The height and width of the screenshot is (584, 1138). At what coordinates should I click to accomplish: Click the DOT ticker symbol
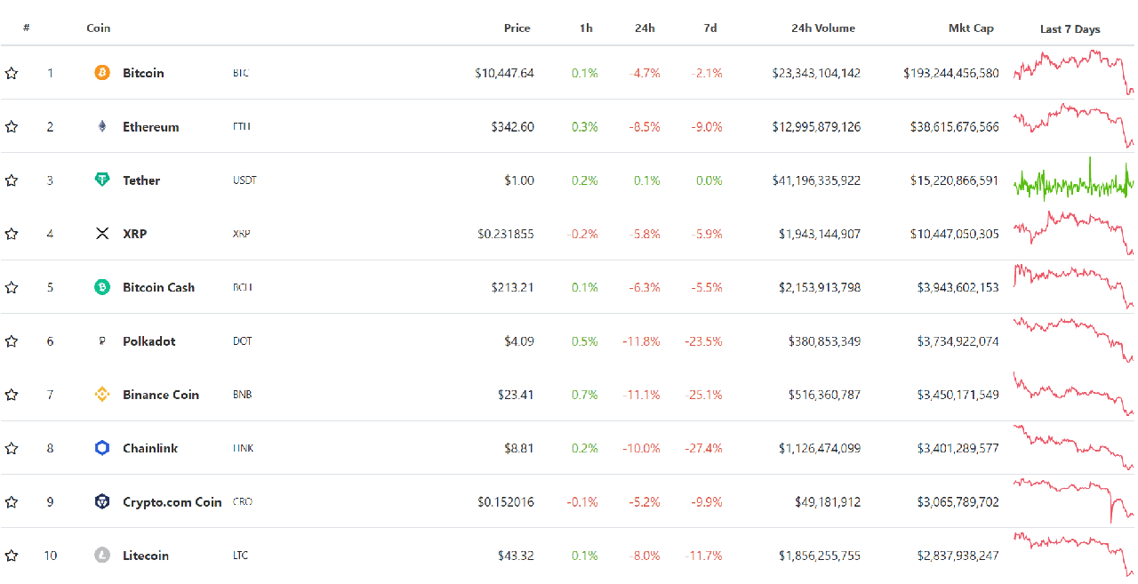tap(242, 340)
